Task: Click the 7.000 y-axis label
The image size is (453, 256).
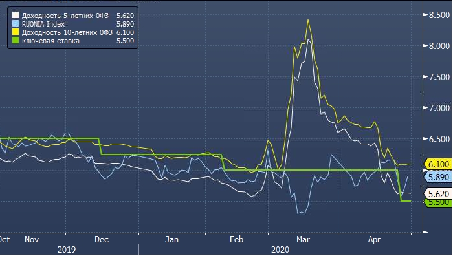Action: (x=439, y=108)
